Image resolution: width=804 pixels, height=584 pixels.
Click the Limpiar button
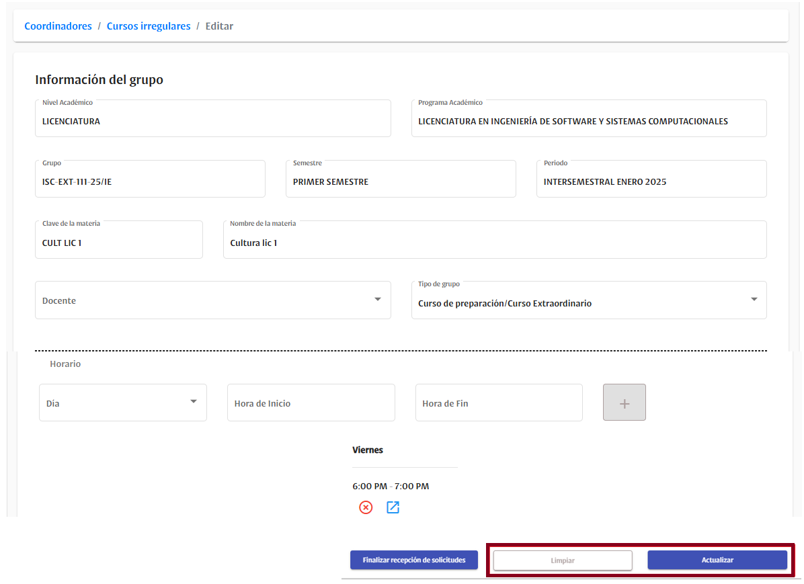[563, 560]
